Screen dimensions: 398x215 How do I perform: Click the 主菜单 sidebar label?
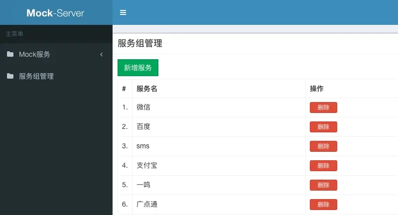[14, 34]
